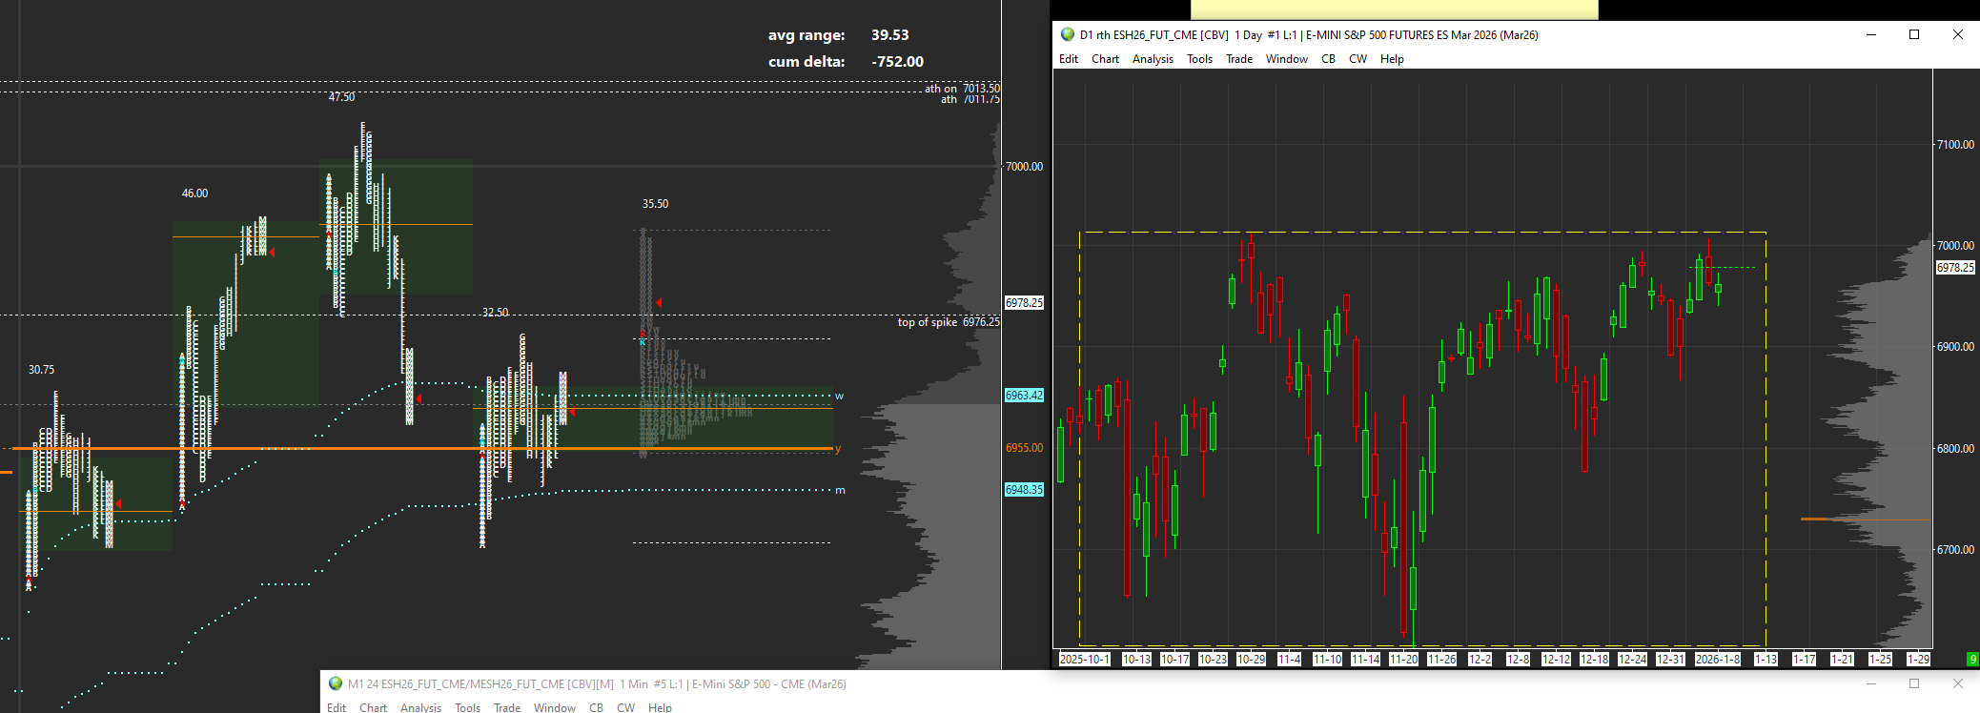This screenshot has width=1980, height=713.
Task: Click the 1-29 date label
Action: tap(1918, 659)
